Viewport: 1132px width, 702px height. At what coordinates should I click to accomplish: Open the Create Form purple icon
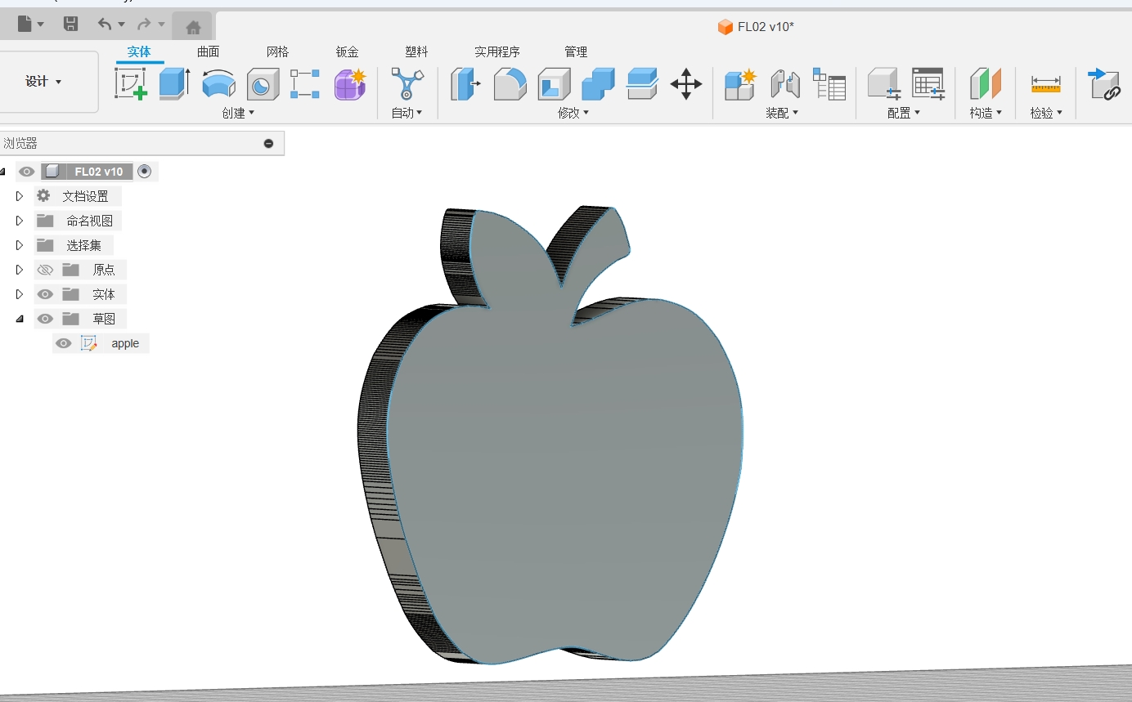click(x=350, y=83)
